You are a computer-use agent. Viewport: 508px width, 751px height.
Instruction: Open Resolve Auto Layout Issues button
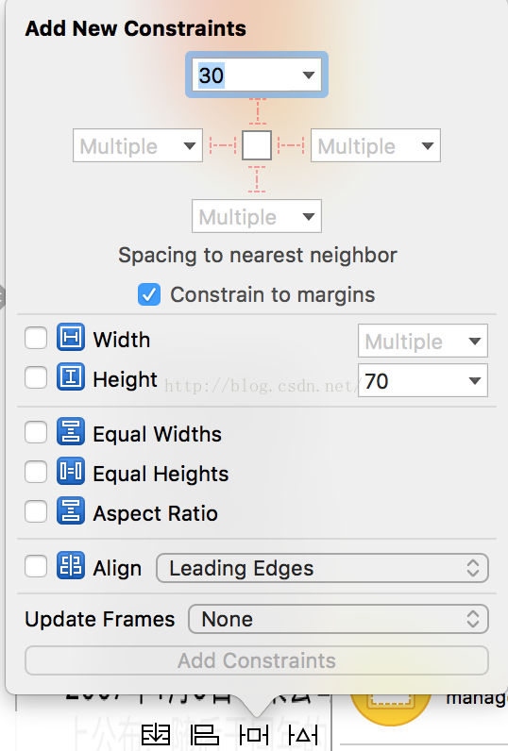[x=303, y=735]
